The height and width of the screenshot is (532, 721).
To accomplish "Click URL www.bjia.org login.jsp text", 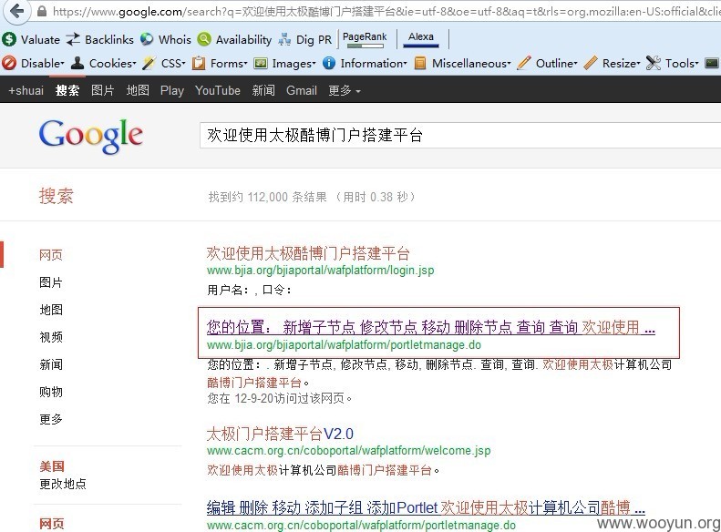I will click(x=320, y=271).
